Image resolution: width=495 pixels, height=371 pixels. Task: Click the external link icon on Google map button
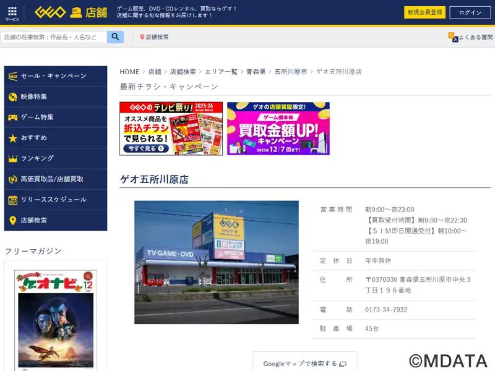[x=343, y=364]
